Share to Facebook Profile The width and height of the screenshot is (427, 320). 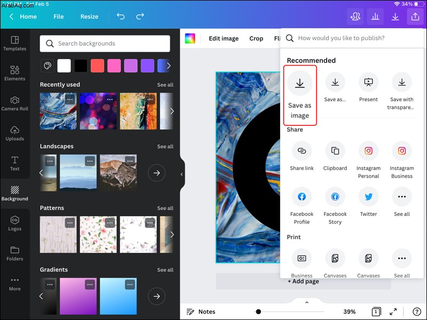tap(302, 206)
